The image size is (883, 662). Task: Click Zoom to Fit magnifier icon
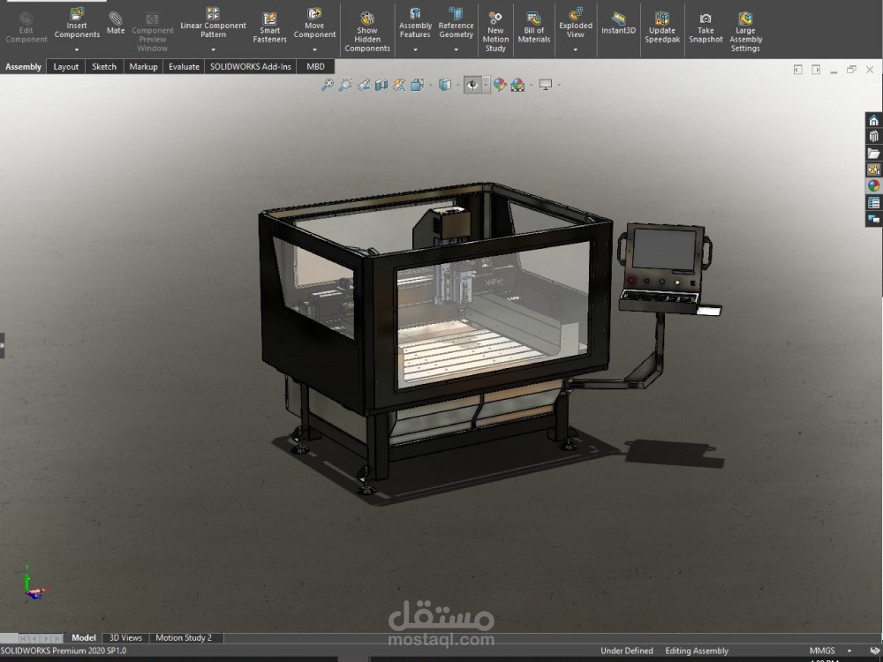tap(328, 85)
